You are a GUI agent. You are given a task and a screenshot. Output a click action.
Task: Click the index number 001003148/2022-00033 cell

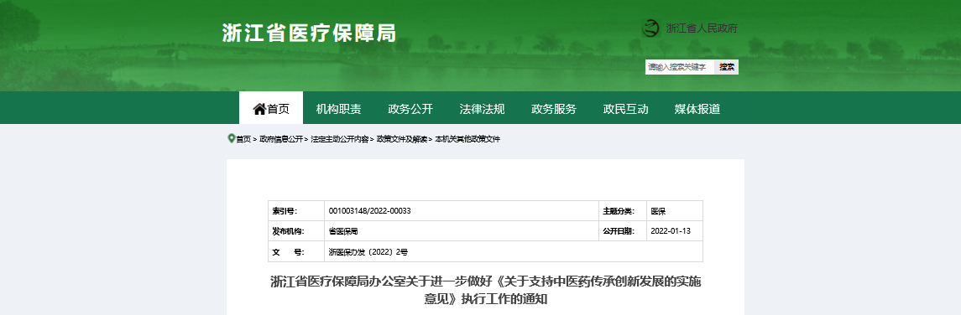(x=462, y=211)
